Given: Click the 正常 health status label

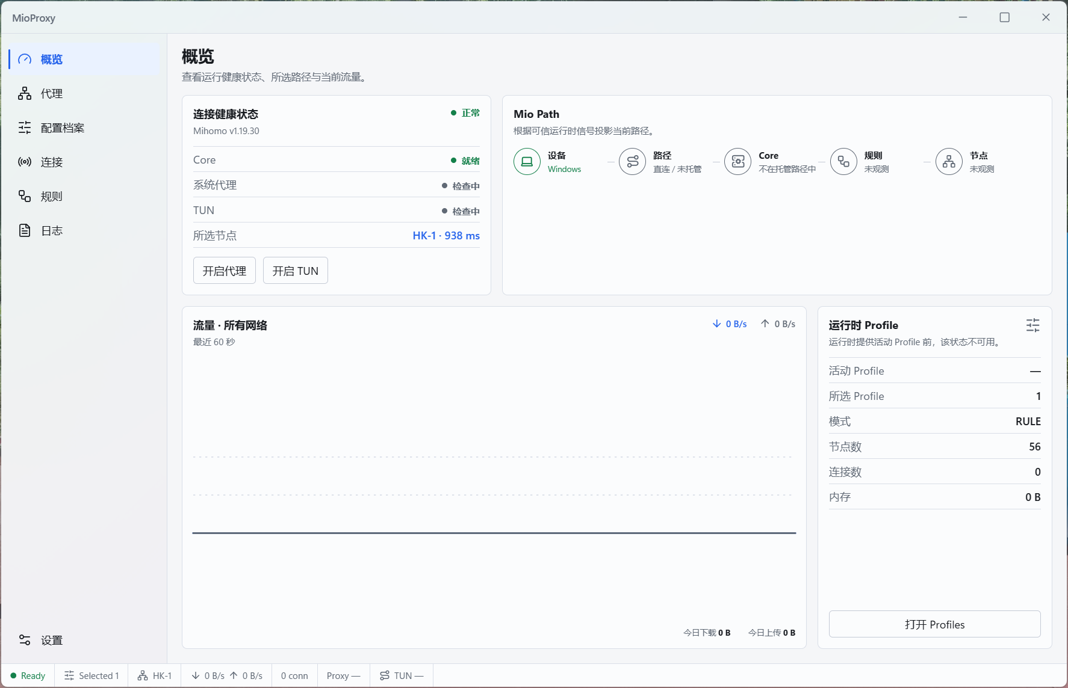Looking at the screenshot, I should click(x=465, y=113).
